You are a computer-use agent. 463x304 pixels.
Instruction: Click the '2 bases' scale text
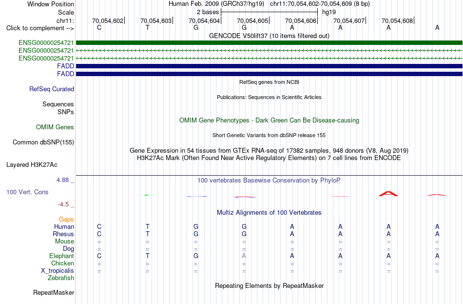[x=208, y=12]
